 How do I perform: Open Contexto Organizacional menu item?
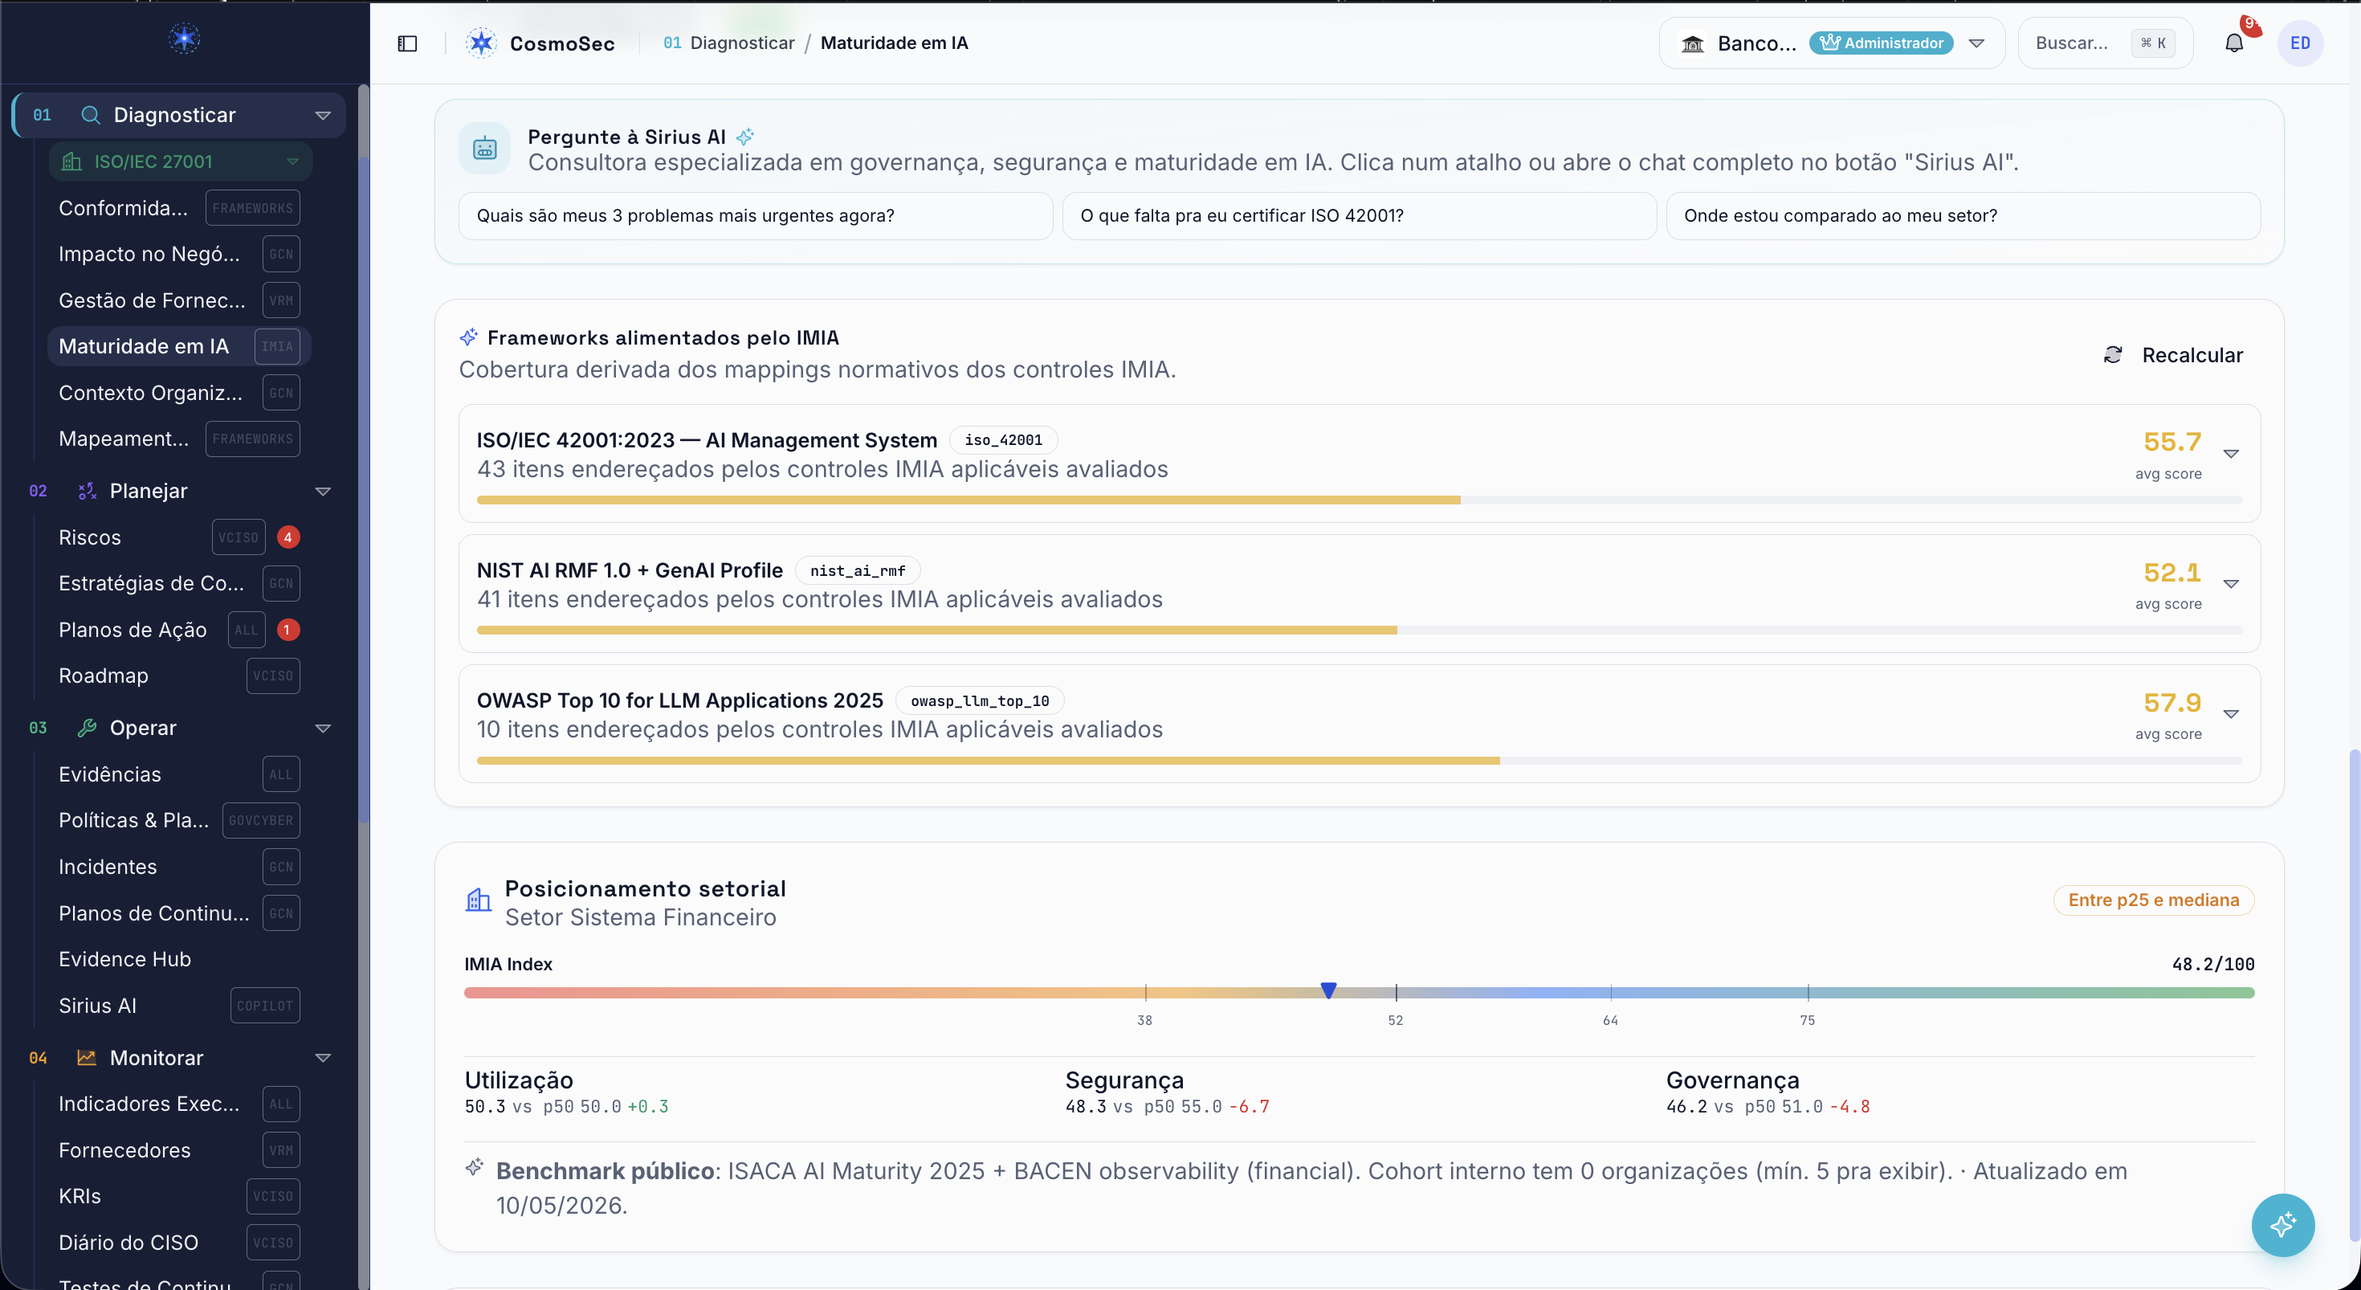tap(179, 393)
